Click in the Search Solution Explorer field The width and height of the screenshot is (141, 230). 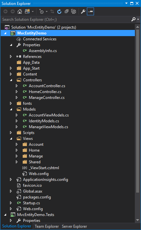(x=66, y=20)
